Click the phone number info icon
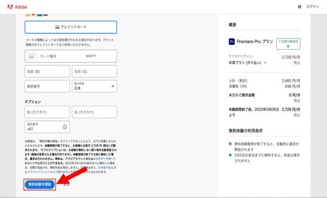This screenshot has height=198, width=327. 65,127
